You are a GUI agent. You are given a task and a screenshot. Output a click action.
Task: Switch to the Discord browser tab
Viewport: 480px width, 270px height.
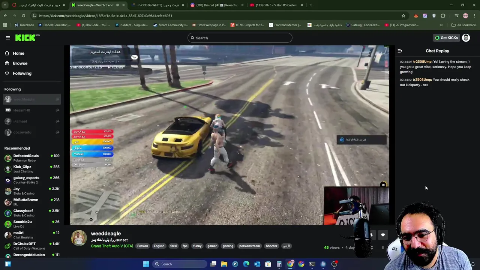217,5
